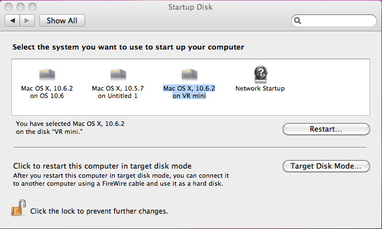Screen dimensions: 382x229
Task: Select the "Mac OS X, 10.5.7 on Untitled 1" label
Action: tap(118, 92)
